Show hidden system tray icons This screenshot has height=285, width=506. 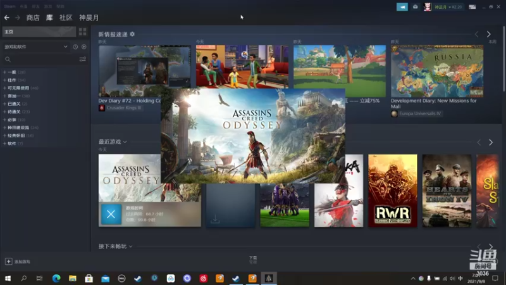pos(413,278)
